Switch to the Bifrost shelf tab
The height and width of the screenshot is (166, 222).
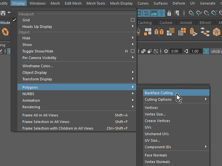205,23
